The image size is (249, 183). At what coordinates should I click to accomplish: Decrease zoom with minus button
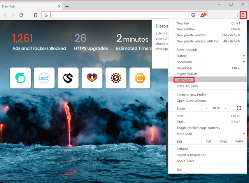(x=207, y=108)
